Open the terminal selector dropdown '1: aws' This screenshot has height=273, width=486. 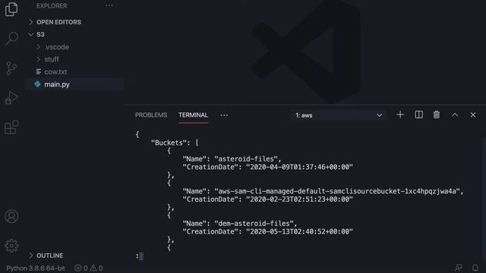click(339, 115)
